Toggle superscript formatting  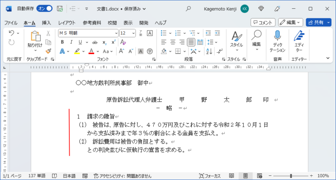click(113, 42)
